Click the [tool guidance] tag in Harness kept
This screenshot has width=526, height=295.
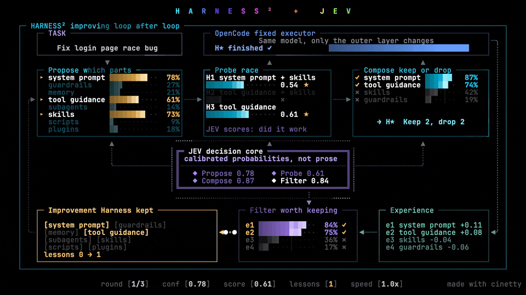coord(116,233)
